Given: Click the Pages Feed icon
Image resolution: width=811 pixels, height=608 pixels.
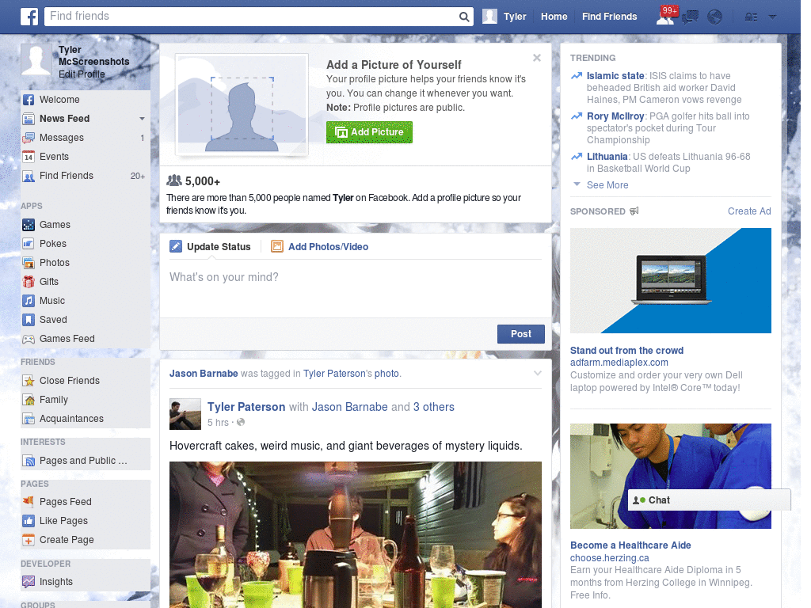Looking at the screenshot, I should coord(29,501).
